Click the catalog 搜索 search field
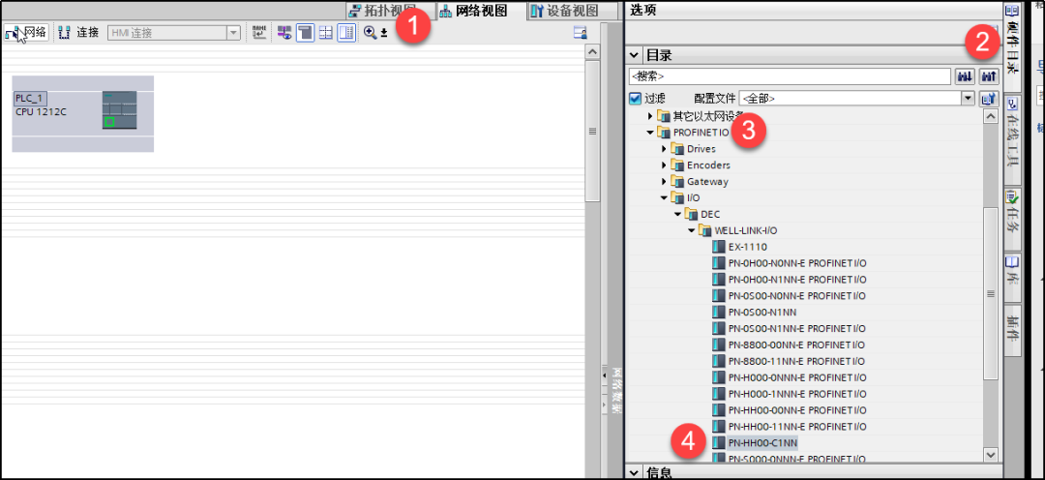Image resolution: width=1045 pixels, height=480 pixels. [x=790, y=76]
